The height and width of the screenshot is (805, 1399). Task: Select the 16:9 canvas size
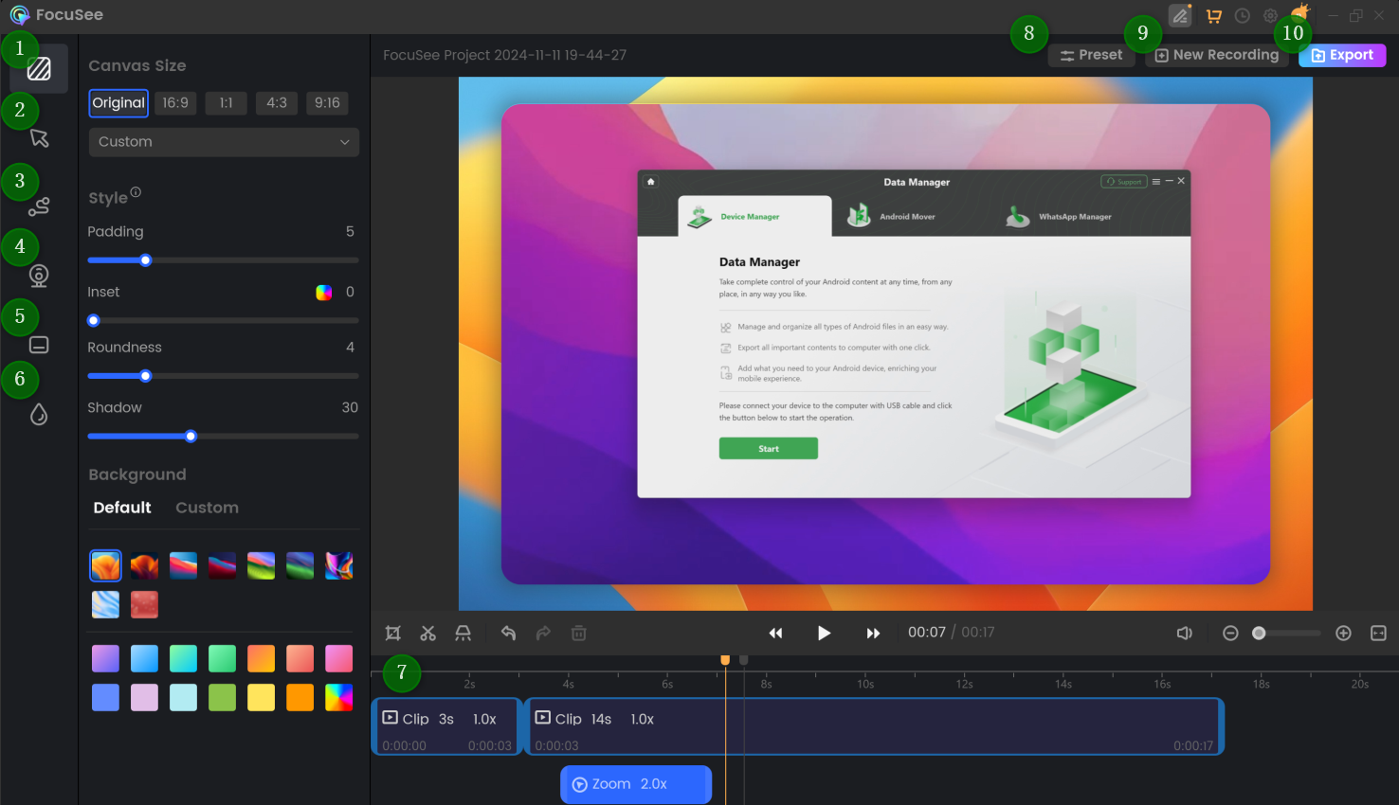[175, 102]
